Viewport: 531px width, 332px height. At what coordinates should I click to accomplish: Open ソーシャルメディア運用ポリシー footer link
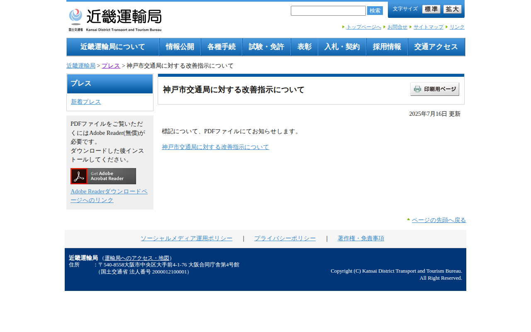[x=186, y=238]
